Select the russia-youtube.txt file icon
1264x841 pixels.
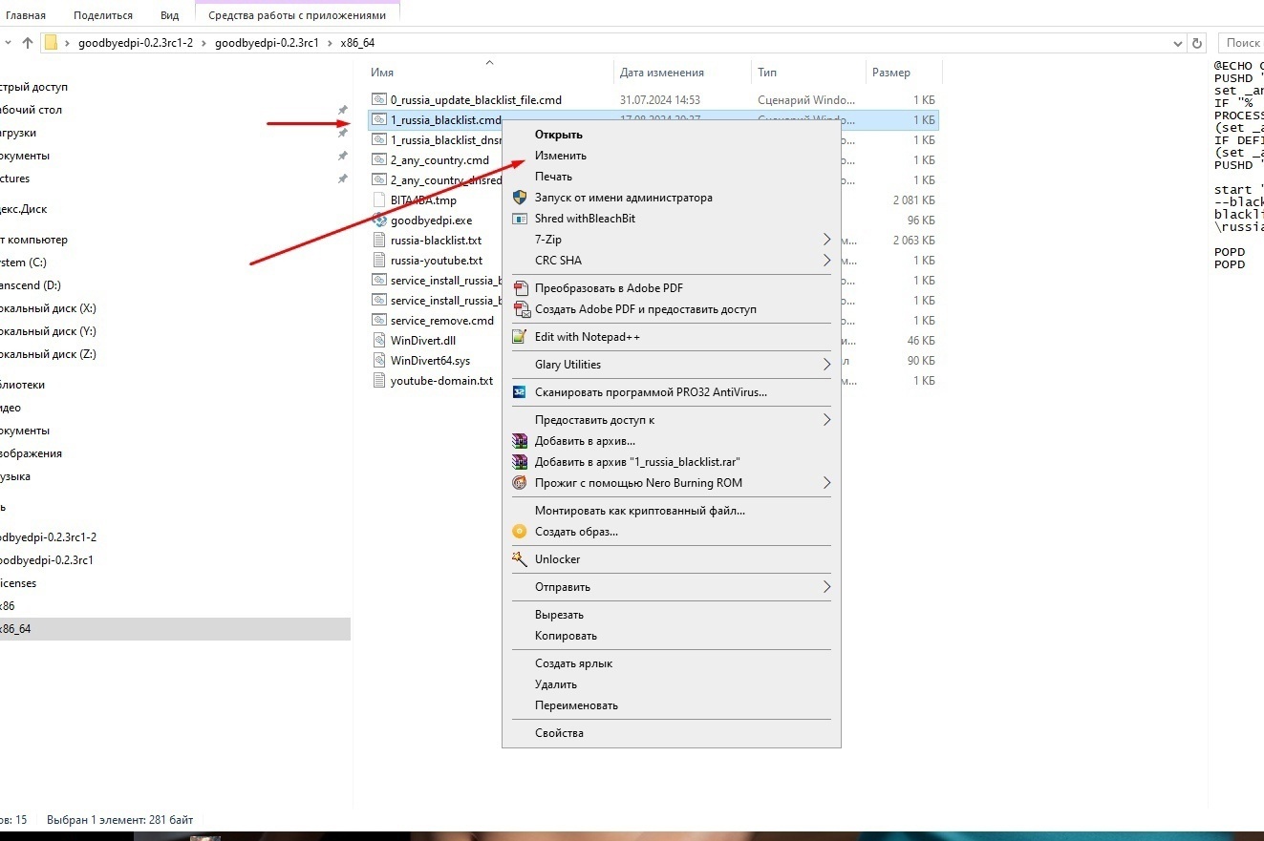click(x=379, y=261)
